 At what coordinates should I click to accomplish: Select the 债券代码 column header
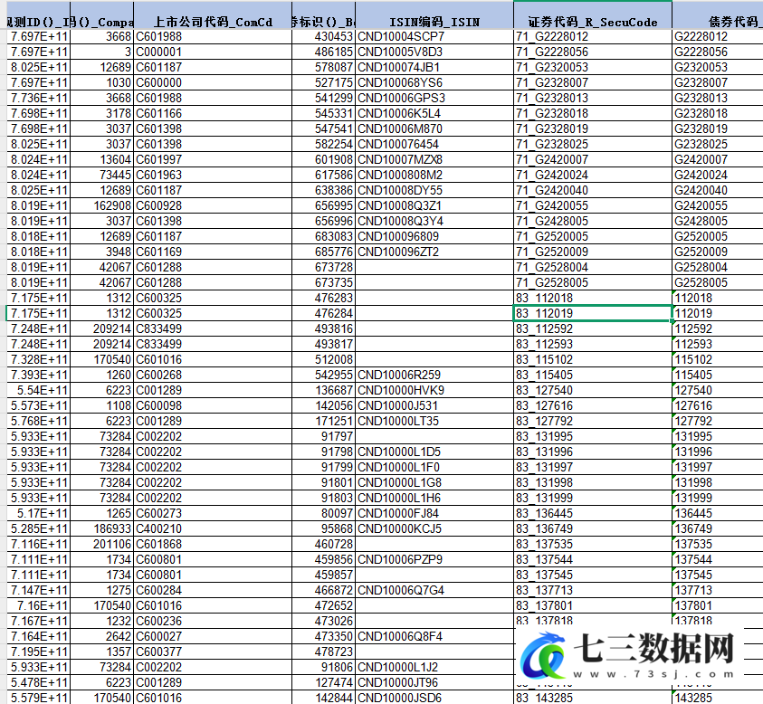coord(718,15)
